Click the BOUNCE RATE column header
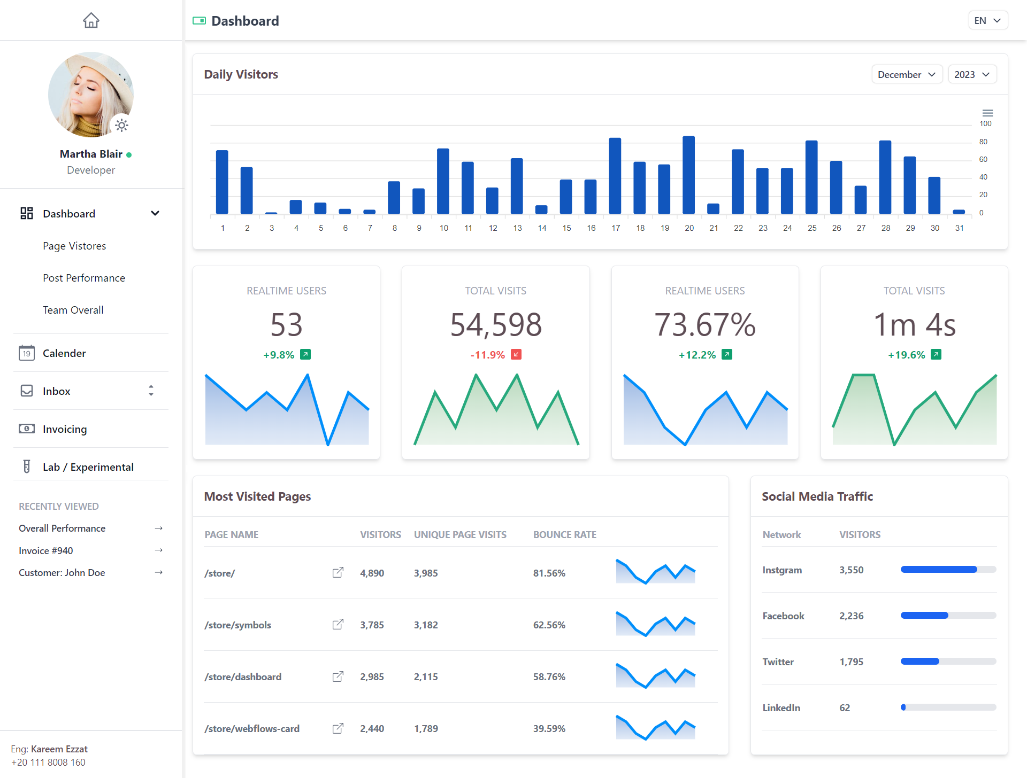 (565, 534)
